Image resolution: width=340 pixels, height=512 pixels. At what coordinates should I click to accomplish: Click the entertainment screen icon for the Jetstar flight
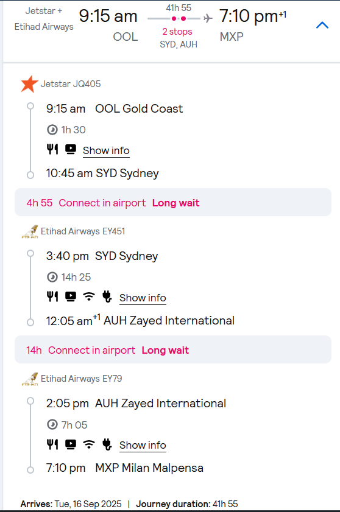point(71,149)
